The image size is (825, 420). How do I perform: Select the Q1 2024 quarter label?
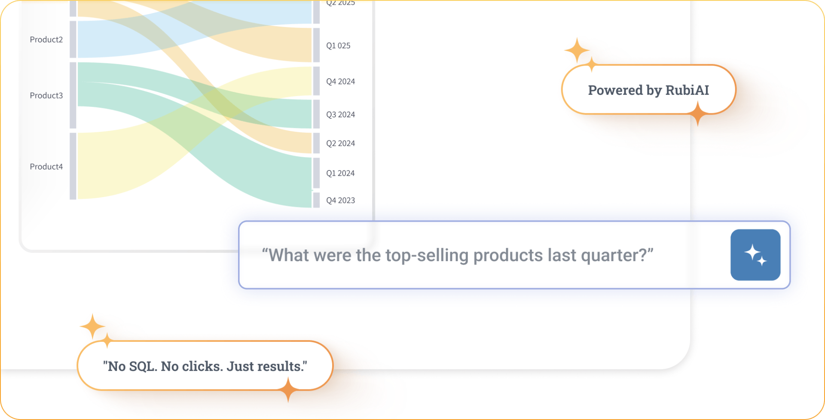tap(340, 173)
